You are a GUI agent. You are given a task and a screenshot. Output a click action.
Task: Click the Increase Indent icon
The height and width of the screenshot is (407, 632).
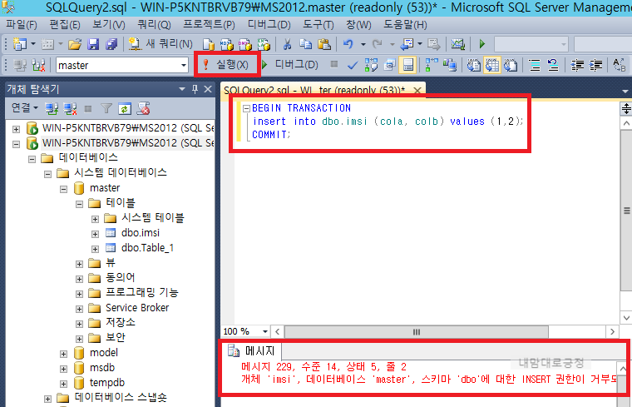point(595,65)
